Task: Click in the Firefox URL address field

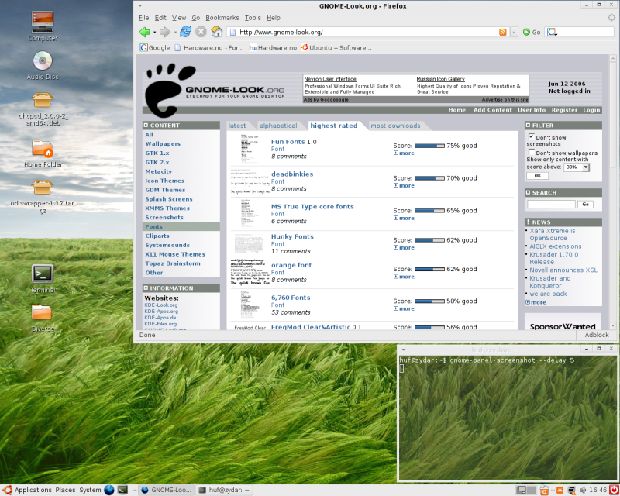Action: pyautogui.click(x=367, y=32)
